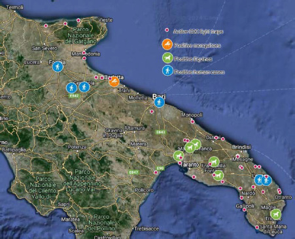Viewport: 295px width, 239px height.
Task: Click the human case marker at Foggia
Action: coord(58,67)
